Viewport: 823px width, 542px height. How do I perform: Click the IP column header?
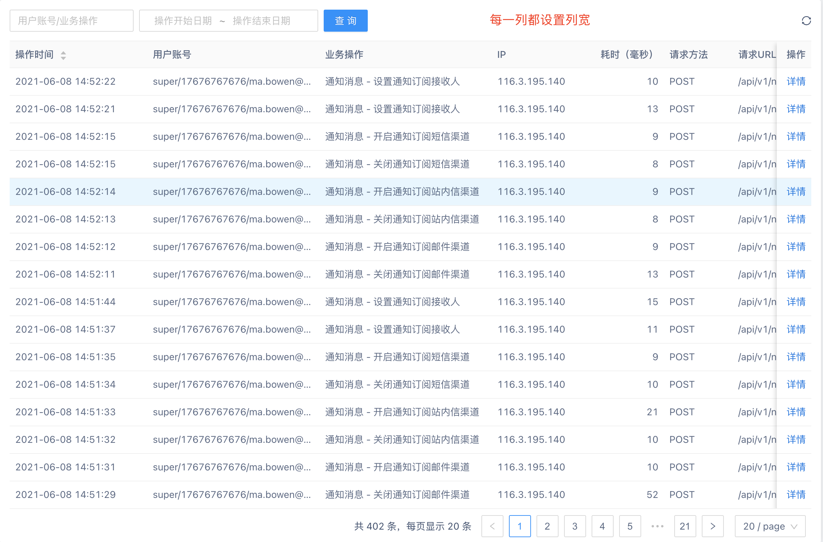(501, 55)
